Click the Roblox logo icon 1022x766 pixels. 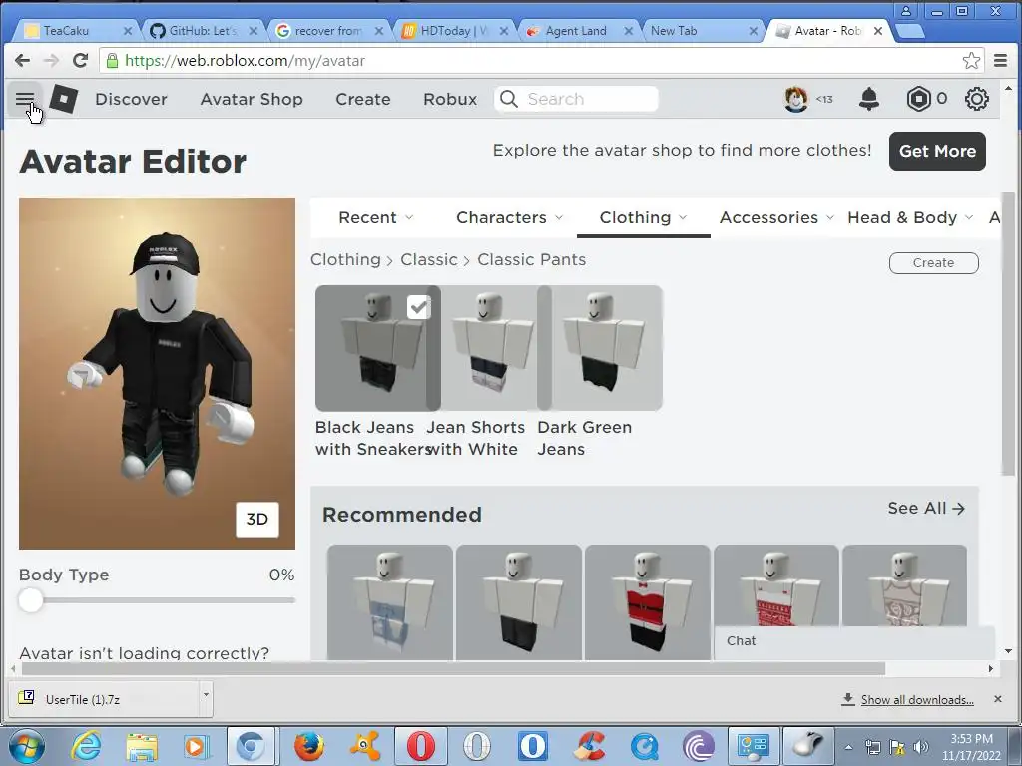click(63, 99)
